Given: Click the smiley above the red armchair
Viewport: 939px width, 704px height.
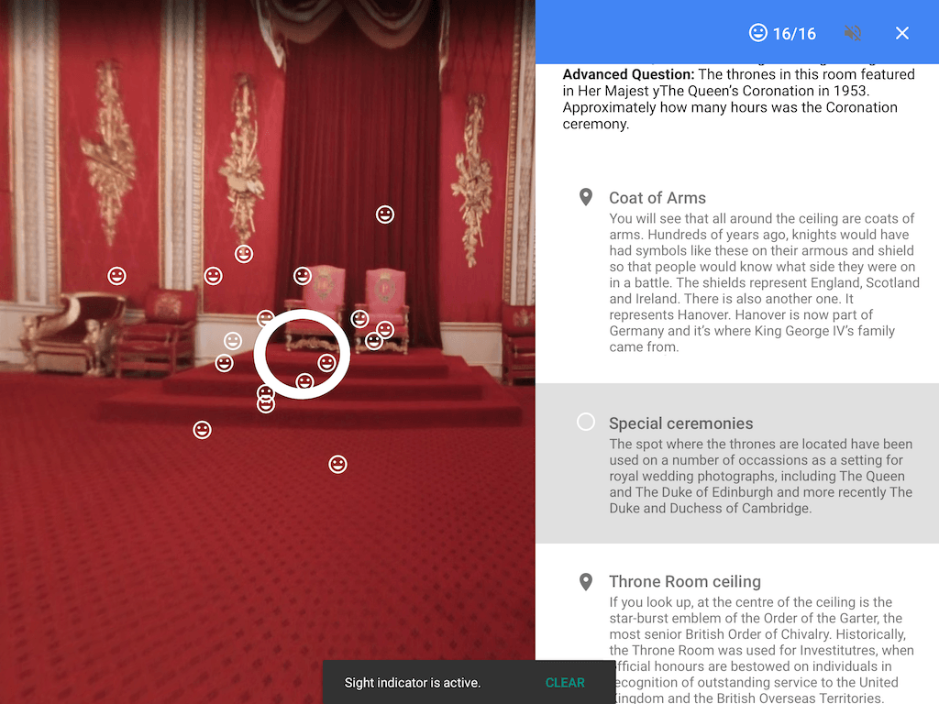Looking at the screenshot, I should tap(214, 276).
